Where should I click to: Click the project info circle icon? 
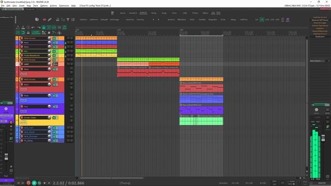point(28,27)
